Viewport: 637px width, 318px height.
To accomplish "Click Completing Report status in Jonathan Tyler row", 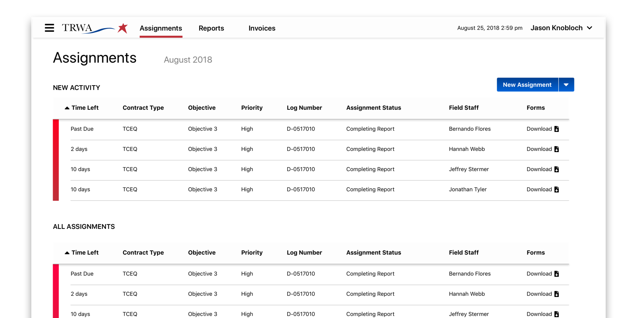I will (370, 190).
